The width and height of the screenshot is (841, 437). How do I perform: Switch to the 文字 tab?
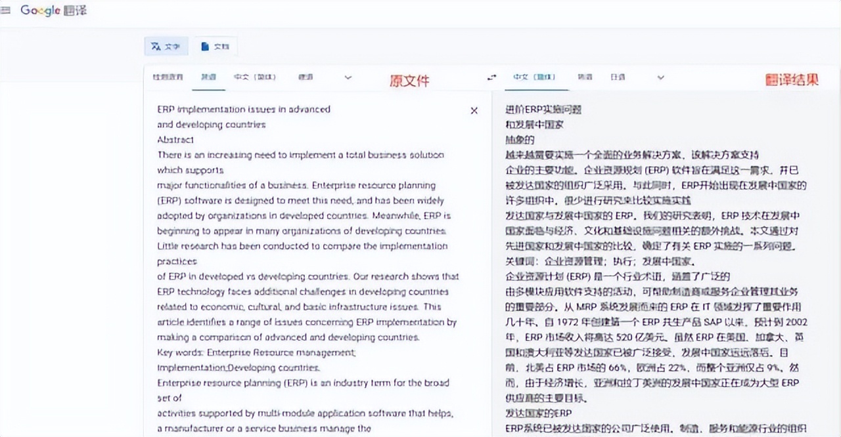166,46
